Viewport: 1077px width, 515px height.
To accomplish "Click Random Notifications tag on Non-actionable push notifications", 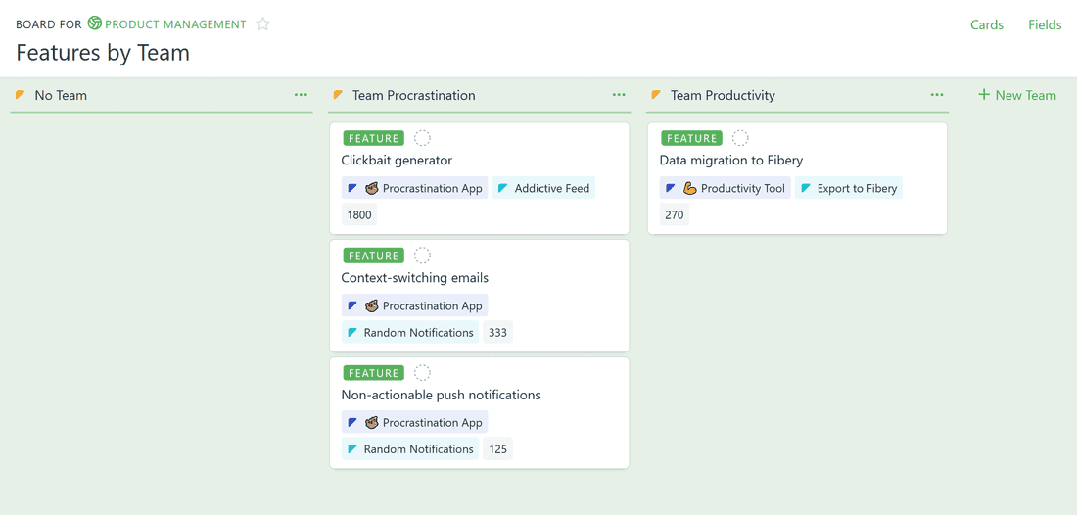I will 410,449.
